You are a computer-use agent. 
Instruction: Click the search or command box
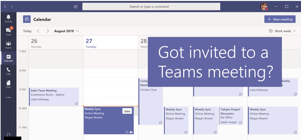pyautogui.click(x=151, y=7)
